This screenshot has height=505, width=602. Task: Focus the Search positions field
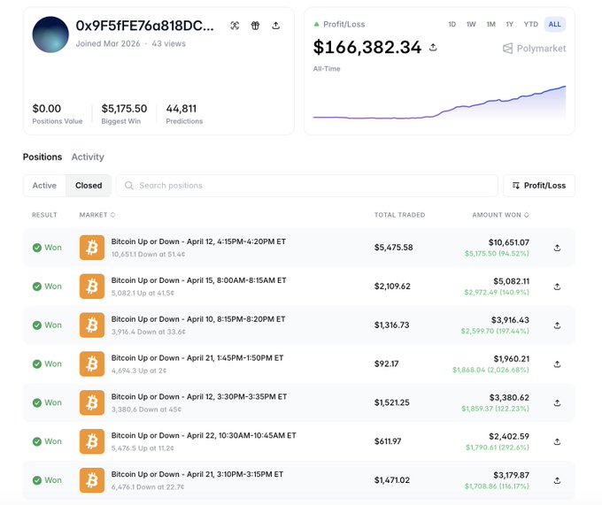click(x=307, y=186)
